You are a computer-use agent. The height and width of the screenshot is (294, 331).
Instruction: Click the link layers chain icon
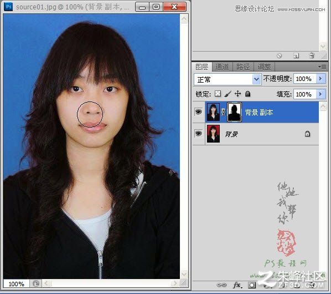point(221,285)
